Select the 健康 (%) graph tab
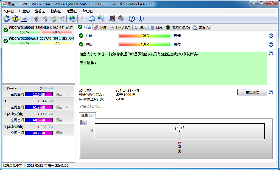The height and width of the screenshot is (170, 280). click(87, 115)
